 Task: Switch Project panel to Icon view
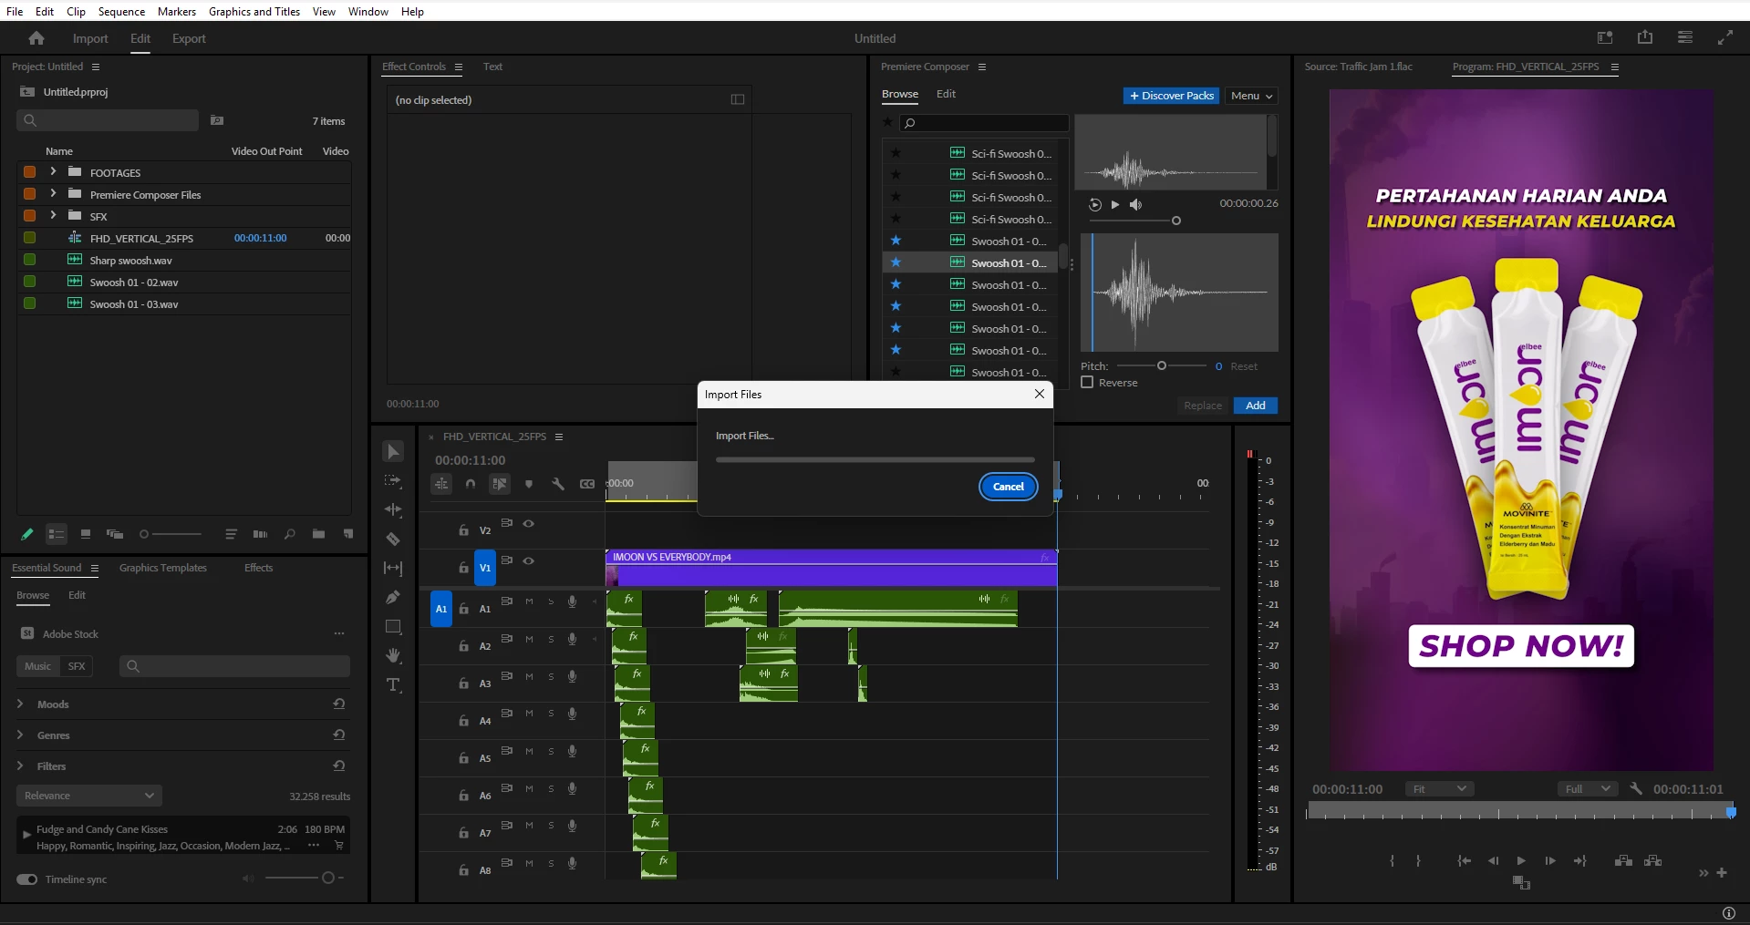click(x=86, y=534)
